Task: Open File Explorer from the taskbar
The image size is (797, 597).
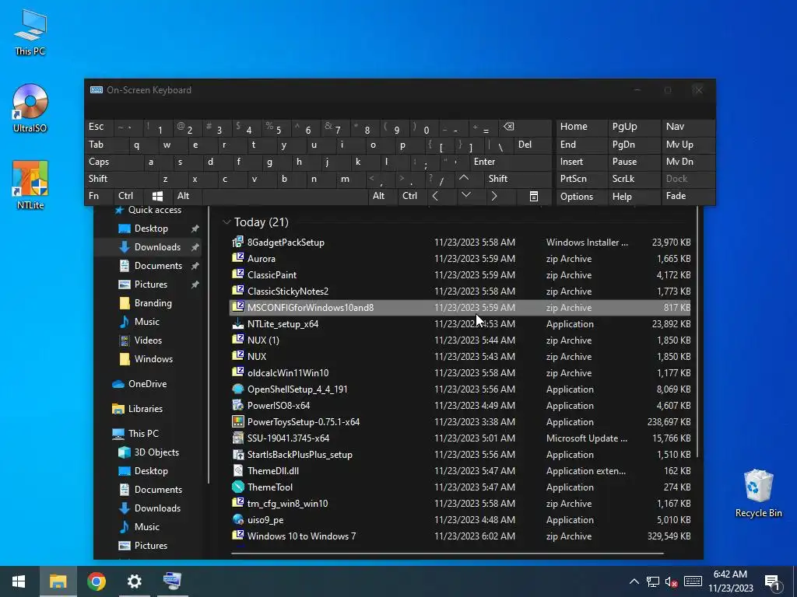Action: click(58, 581)
